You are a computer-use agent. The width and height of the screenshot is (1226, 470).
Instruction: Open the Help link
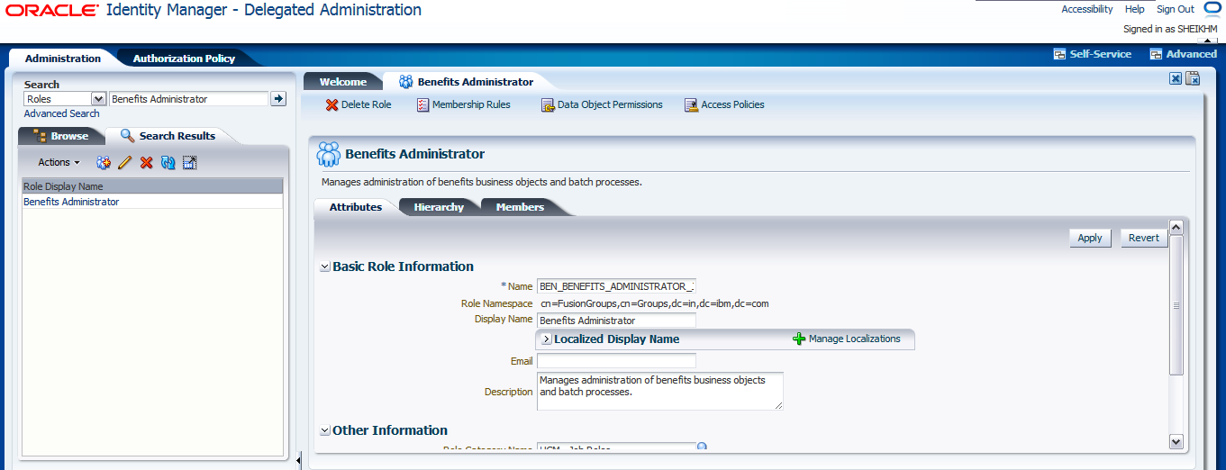1135,9
